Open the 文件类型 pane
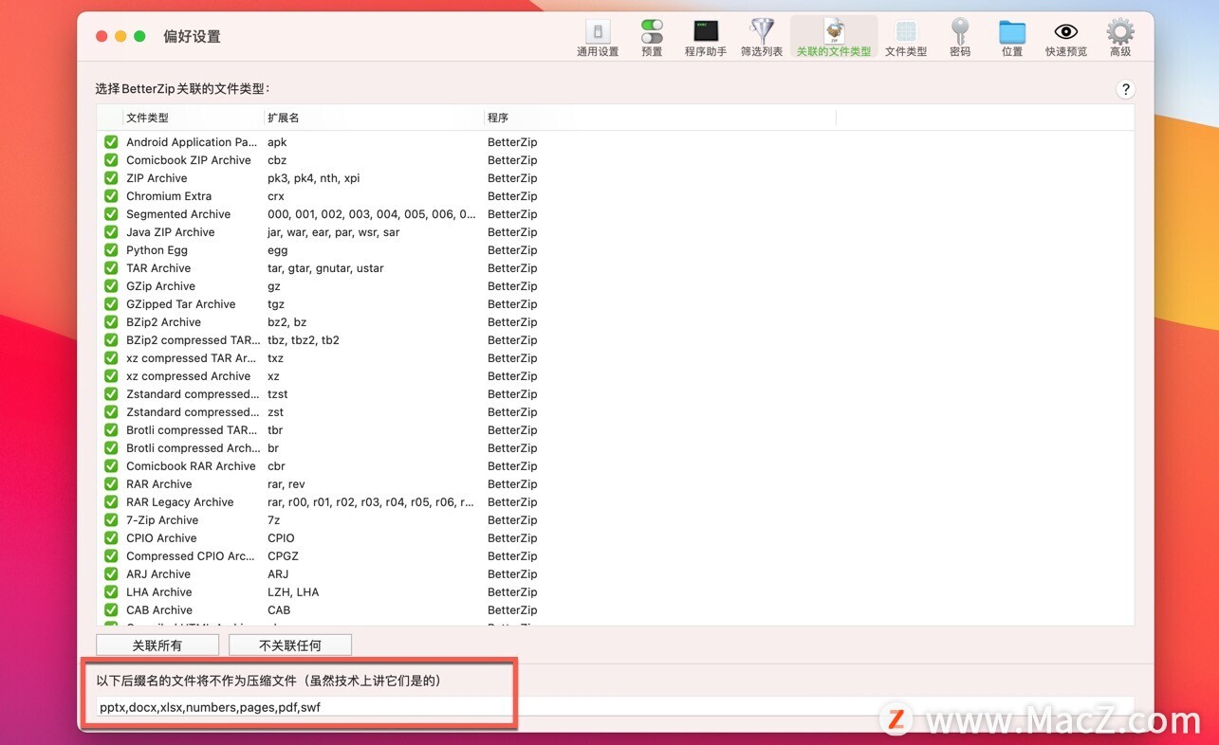This screenshot has height=745, width=1219. click(906, 38)
